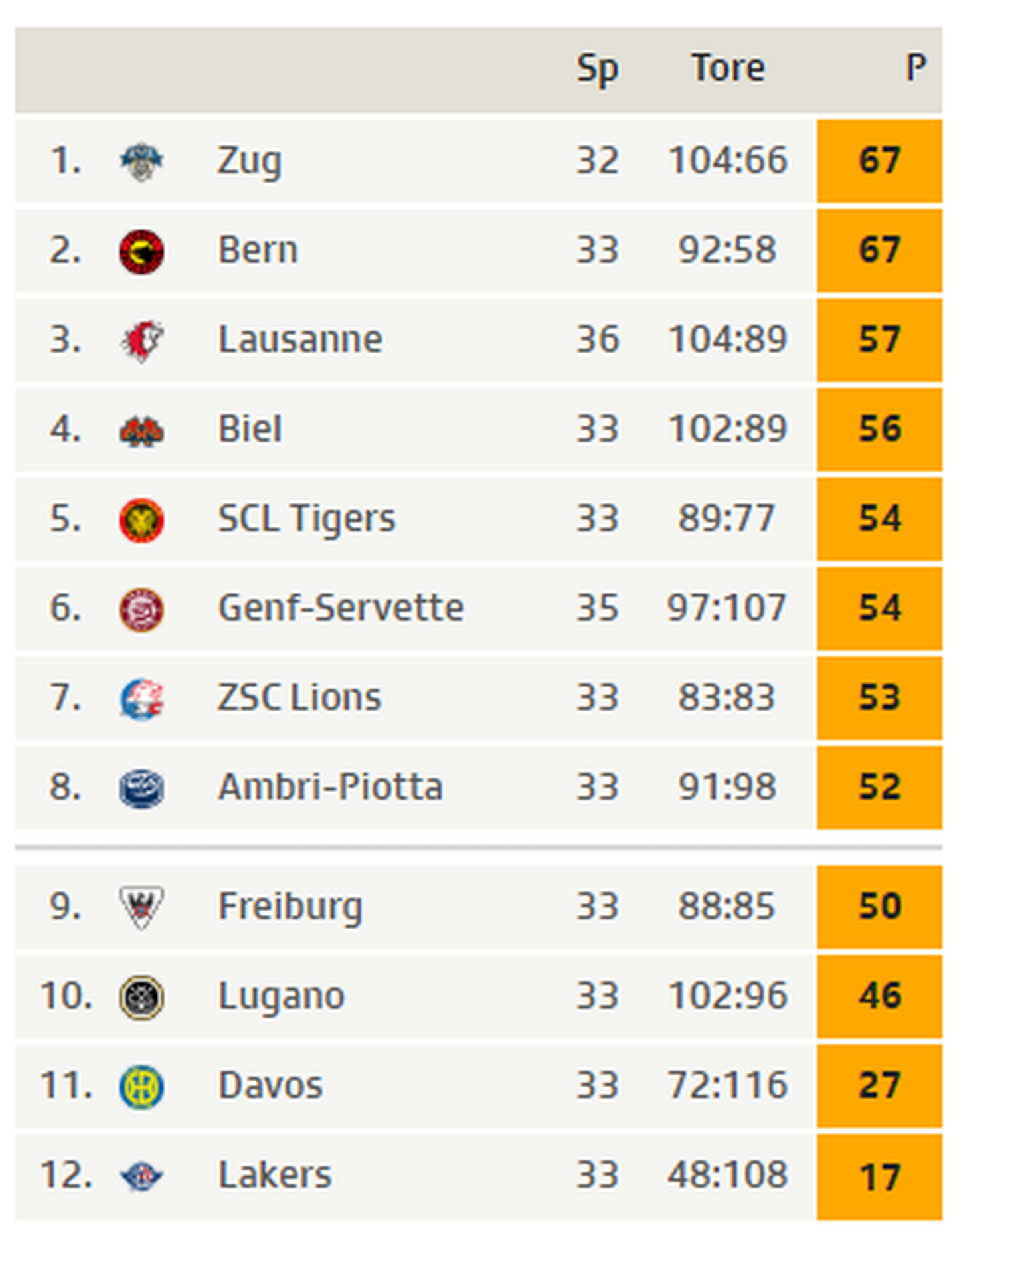Click the Biel team logo
The height and width of the screenshot is (1280, 1020).
pos(141,431)
